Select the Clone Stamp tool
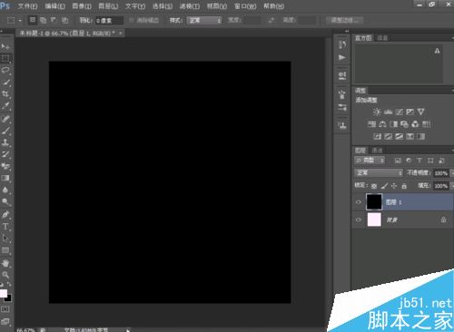Screen dimensions: 454x332 tap(5, 142)
